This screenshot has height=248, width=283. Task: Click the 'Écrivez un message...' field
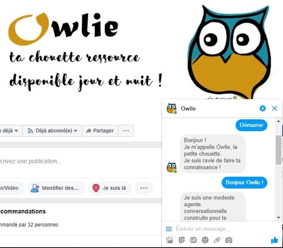click(224, 229)
